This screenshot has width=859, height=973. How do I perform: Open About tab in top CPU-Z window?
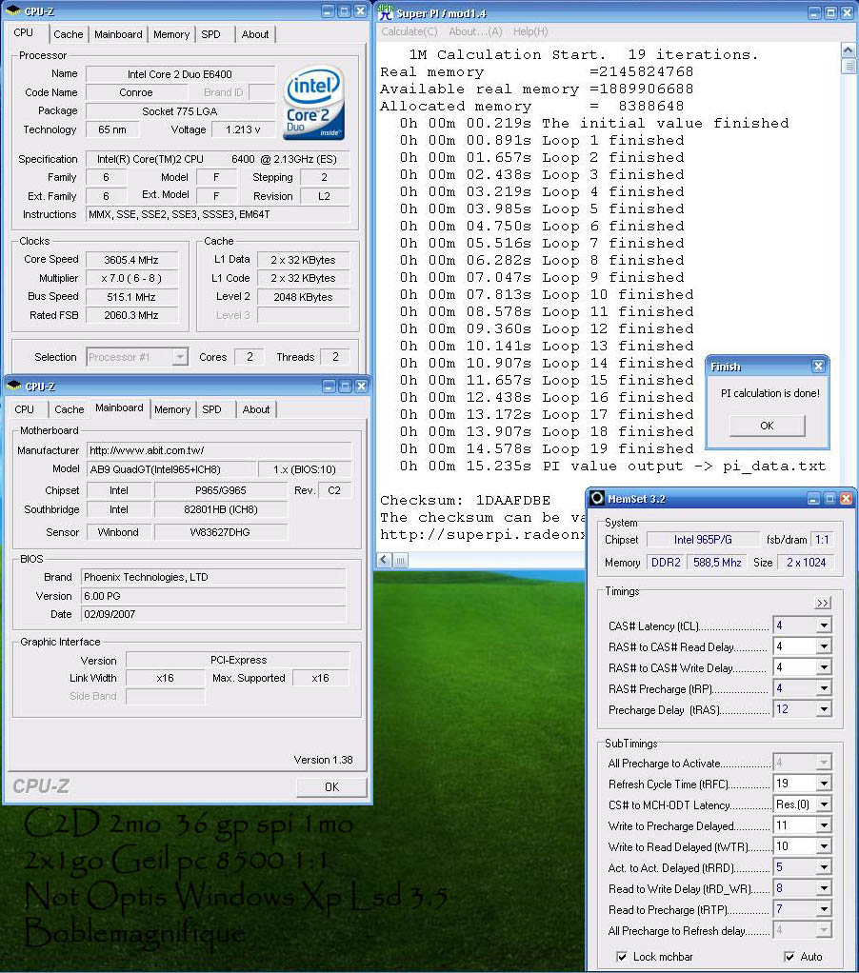255,34
